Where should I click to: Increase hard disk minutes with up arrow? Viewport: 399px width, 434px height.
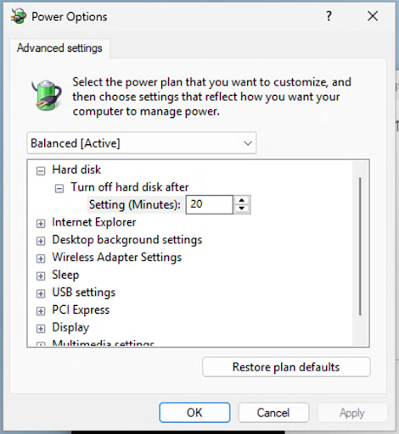tap(242, 200)
